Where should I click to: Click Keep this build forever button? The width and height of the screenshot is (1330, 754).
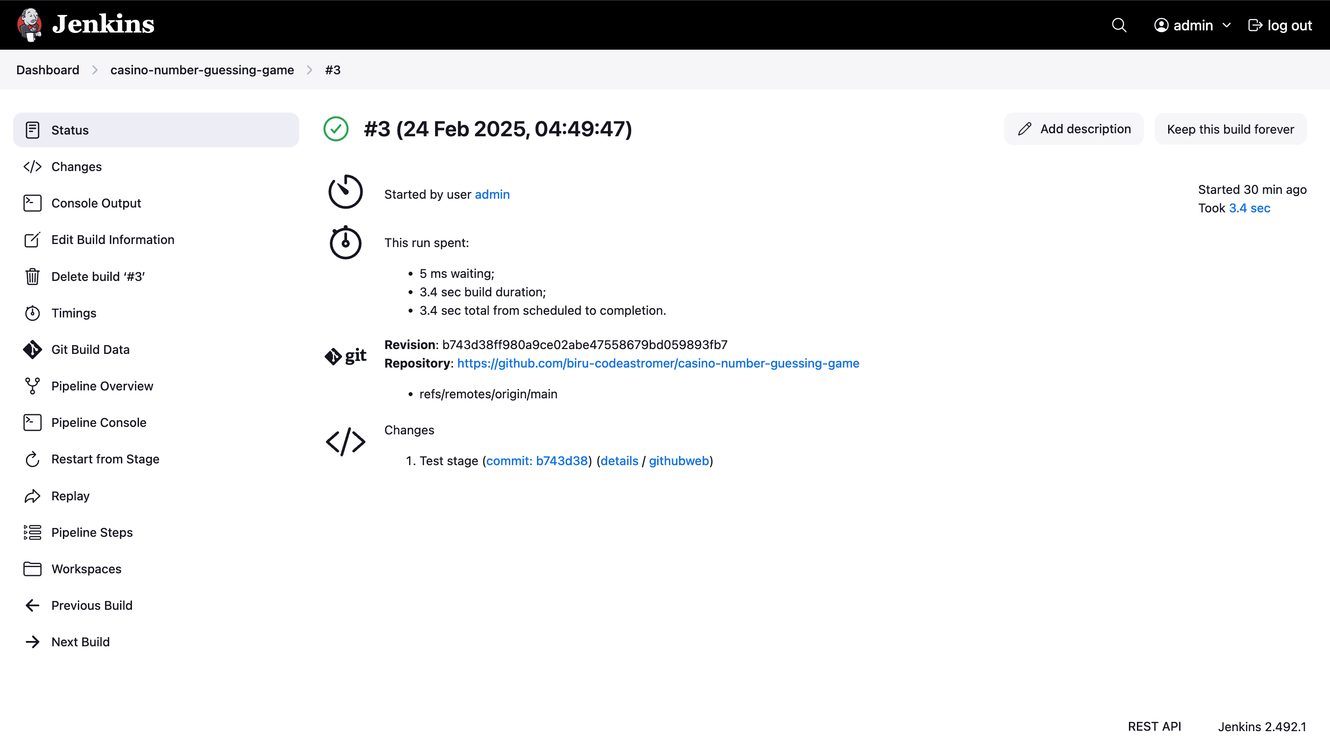click(x=1230, y=129)
